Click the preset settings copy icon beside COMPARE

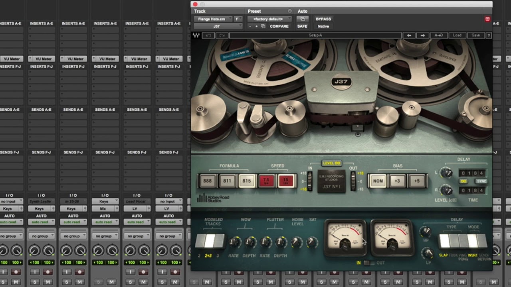[263, 26]
